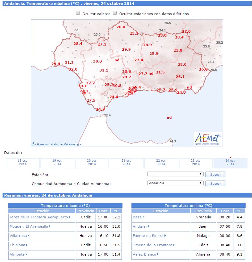Open the Moguer, El Arenosillo station link
252x262 pixels.
pos(29,226)
